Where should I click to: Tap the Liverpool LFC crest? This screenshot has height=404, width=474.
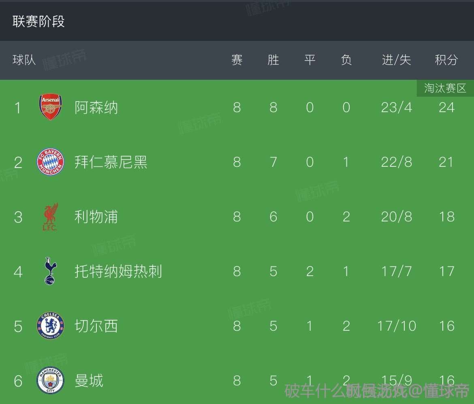(x=50, y=217)
